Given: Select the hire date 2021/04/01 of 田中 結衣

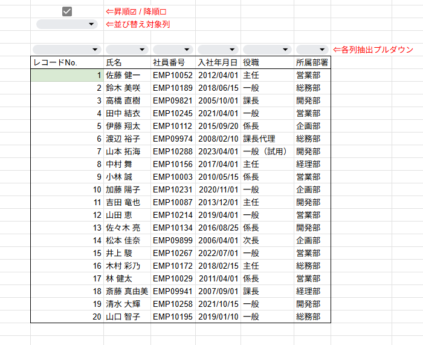Looking at the screenshot, I should 218,113.
